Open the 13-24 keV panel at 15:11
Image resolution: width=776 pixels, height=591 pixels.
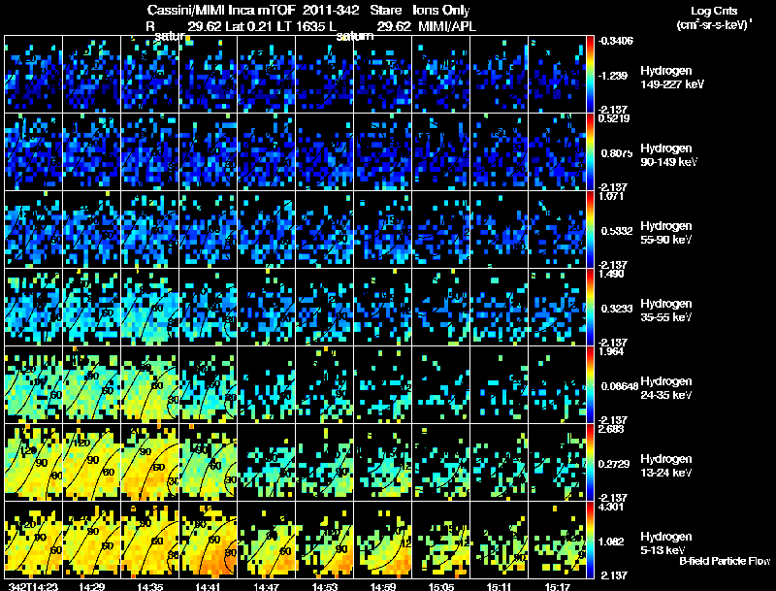point(500,462)
